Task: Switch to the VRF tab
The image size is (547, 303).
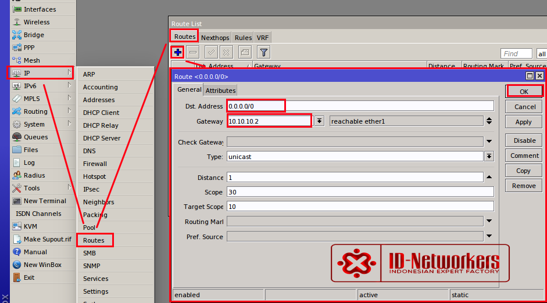Action: 263,38
